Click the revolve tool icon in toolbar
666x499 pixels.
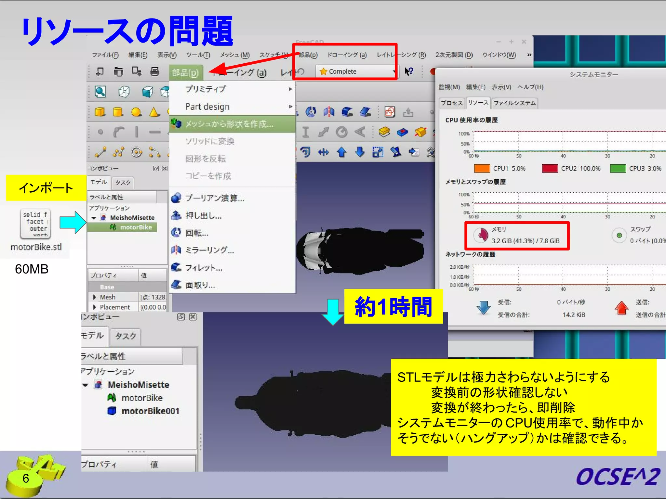point(311,112)
